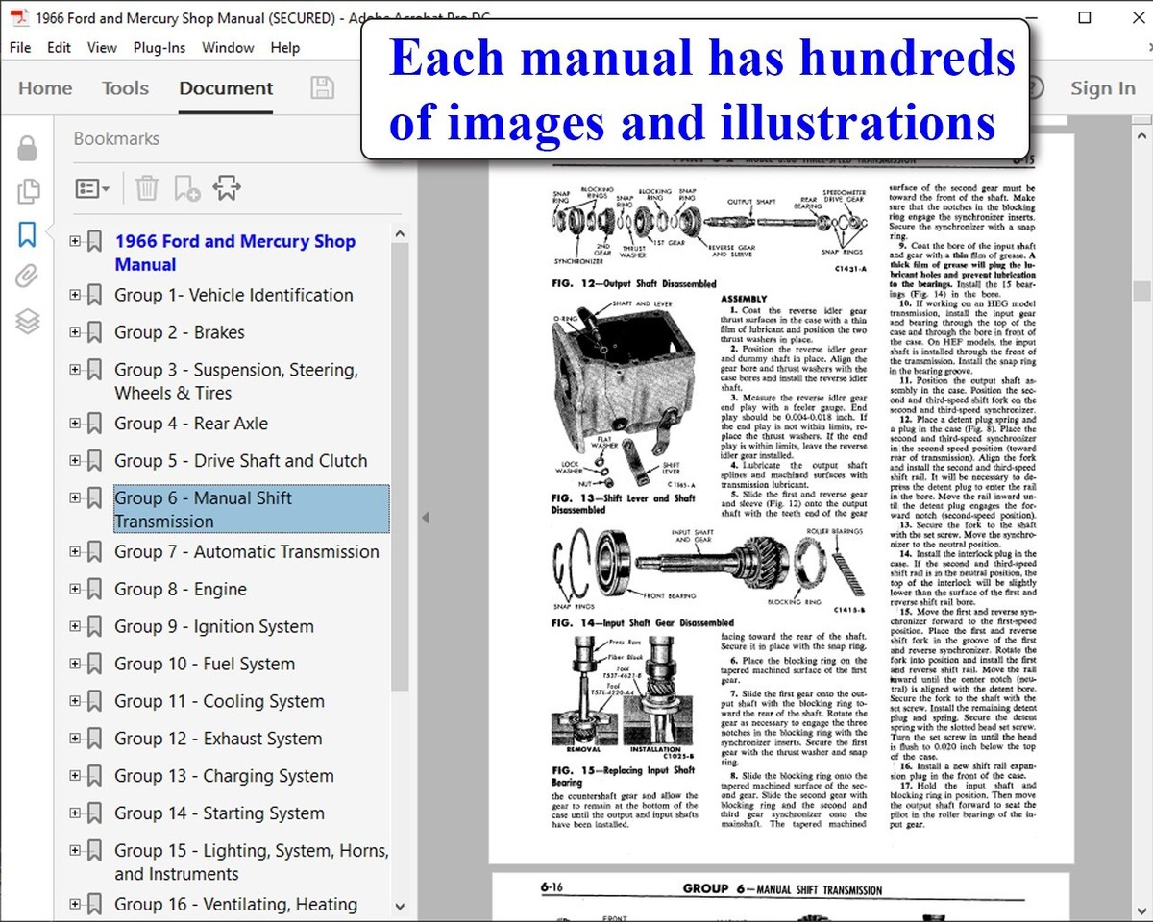1153x922 pixels.
Task: Switch to the Document tab
Action: [226, 88]
